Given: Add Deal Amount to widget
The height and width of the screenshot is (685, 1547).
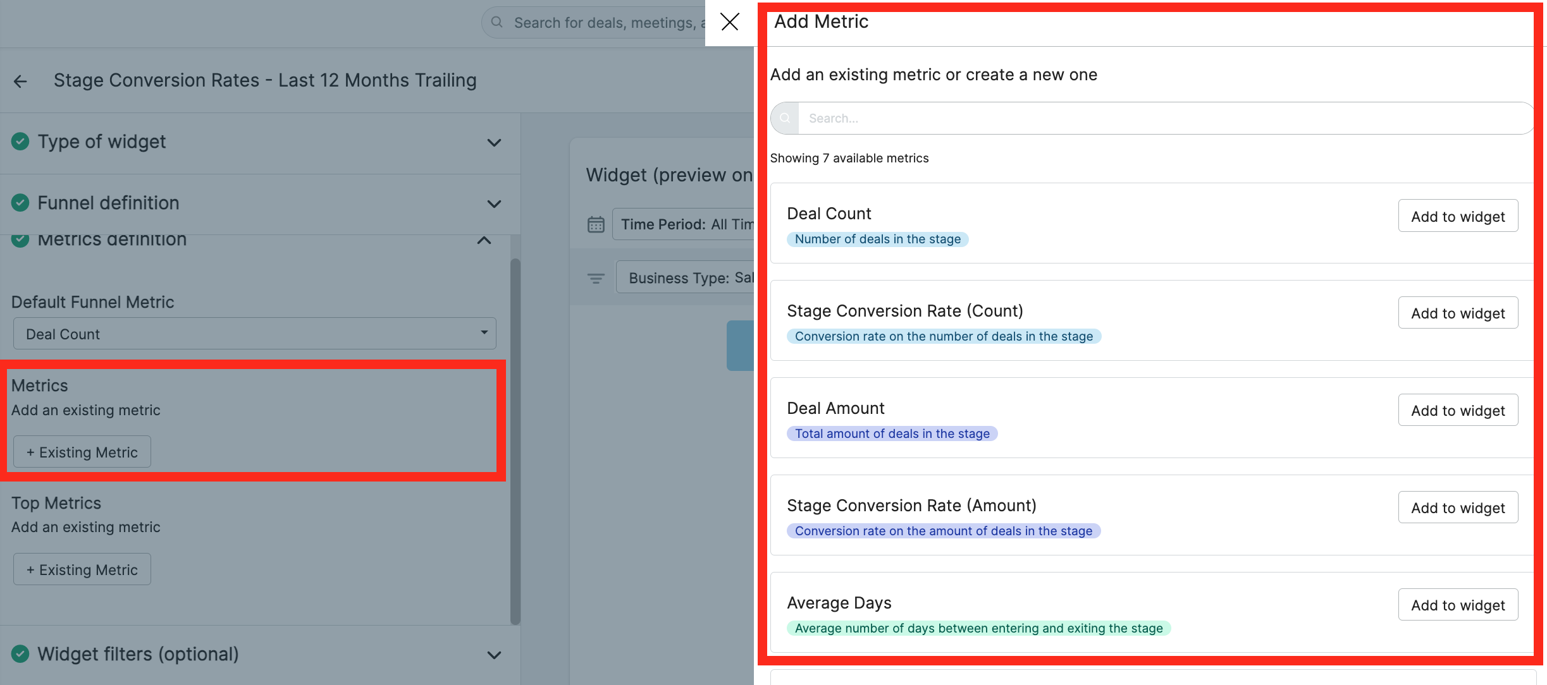Looking at the screenshot, I should (x=1458, y=410).
